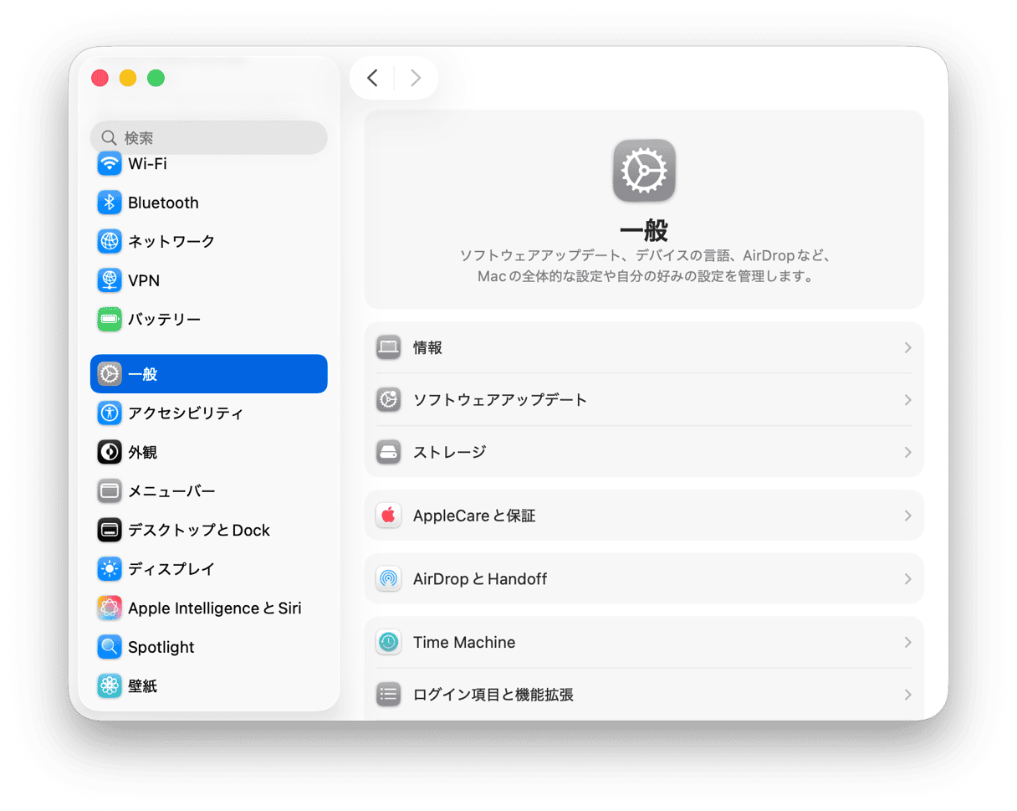Click the アクセシビリティ icon
The height and width of the screenshot is (811, 1017).
click(110, 413)
